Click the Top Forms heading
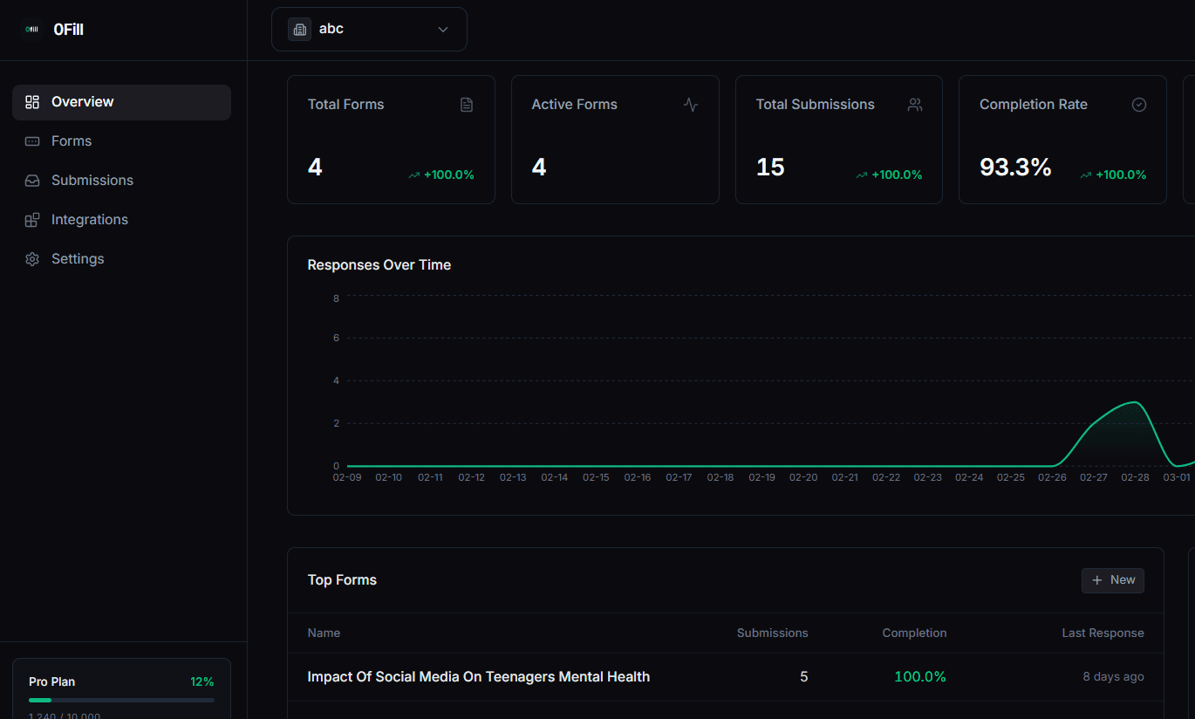The height and width of the screenshot is (719, 1195). 342,580
